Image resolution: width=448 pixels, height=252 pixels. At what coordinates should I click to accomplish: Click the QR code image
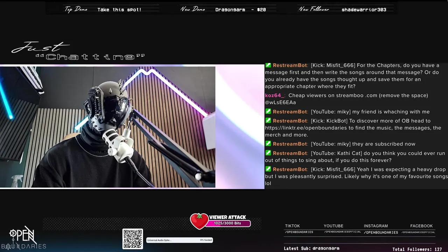click(x=133, y=239)
